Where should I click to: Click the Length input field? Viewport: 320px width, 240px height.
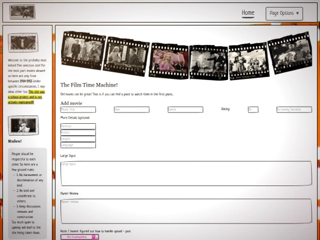click(x=78, y=139)
